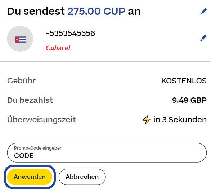This screenshot has width=211, height=196.
Task: Click the Überweisungszeit label
Action: tap(41, 119)
